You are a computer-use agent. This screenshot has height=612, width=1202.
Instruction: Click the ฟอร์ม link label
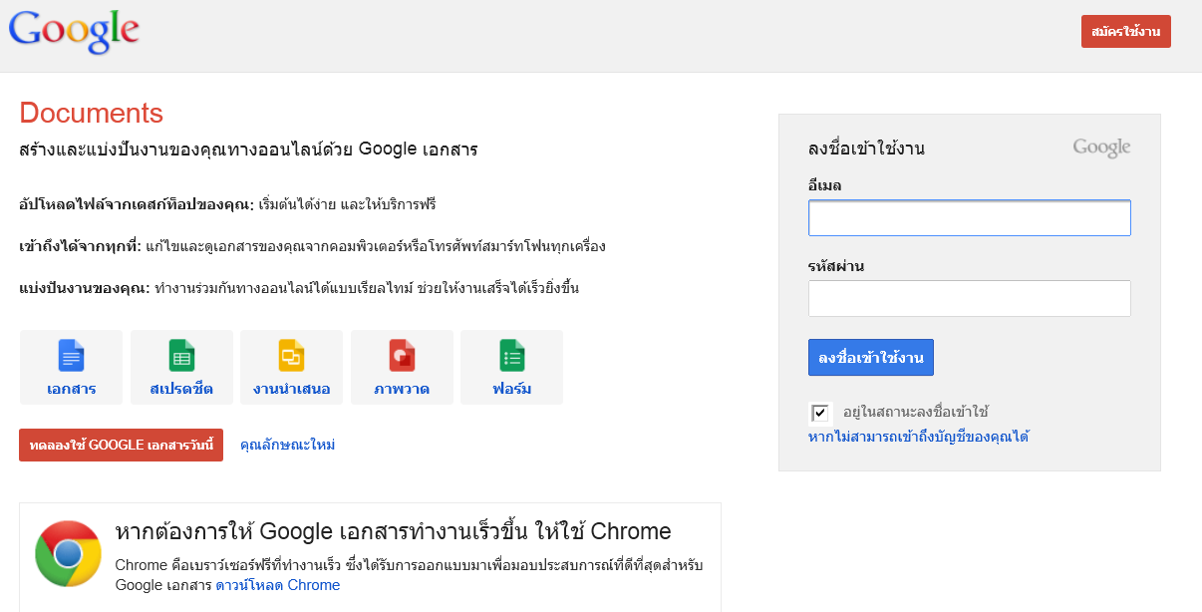coord(511,389)
